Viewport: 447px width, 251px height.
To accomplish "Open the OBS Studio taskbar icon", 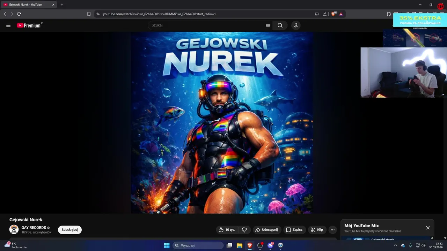I will pyautogui.click(x=260, y=245).
